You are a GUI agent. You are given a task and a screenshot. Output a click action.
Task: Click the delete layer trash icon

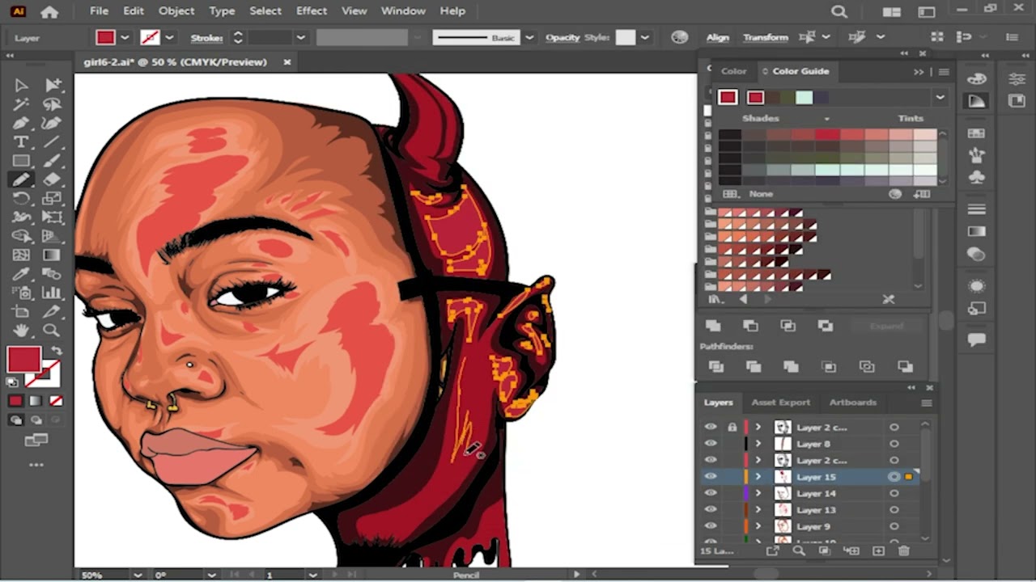tap(904, 550)
